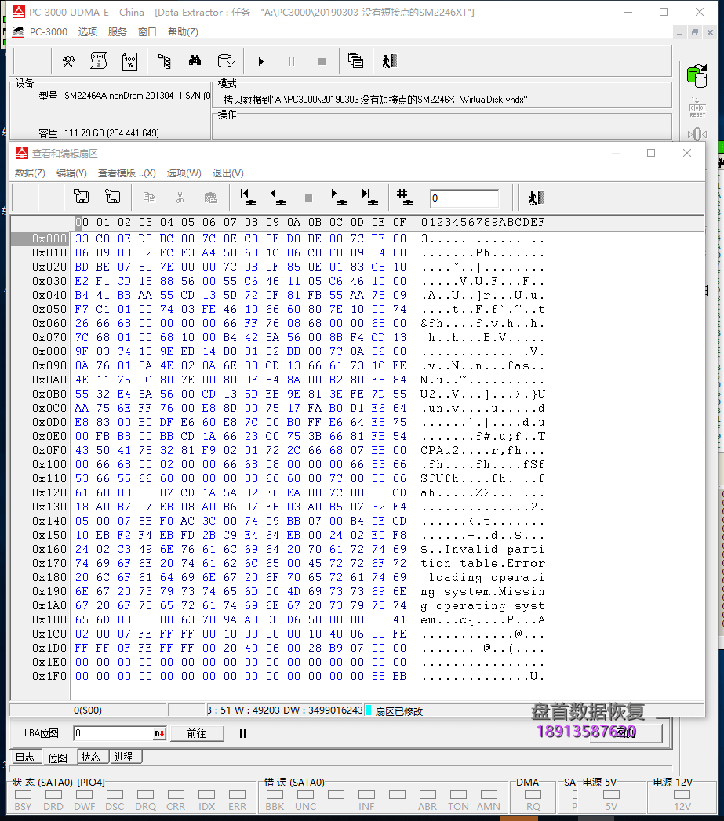Pause the task in main toolbar

[291, 62]
